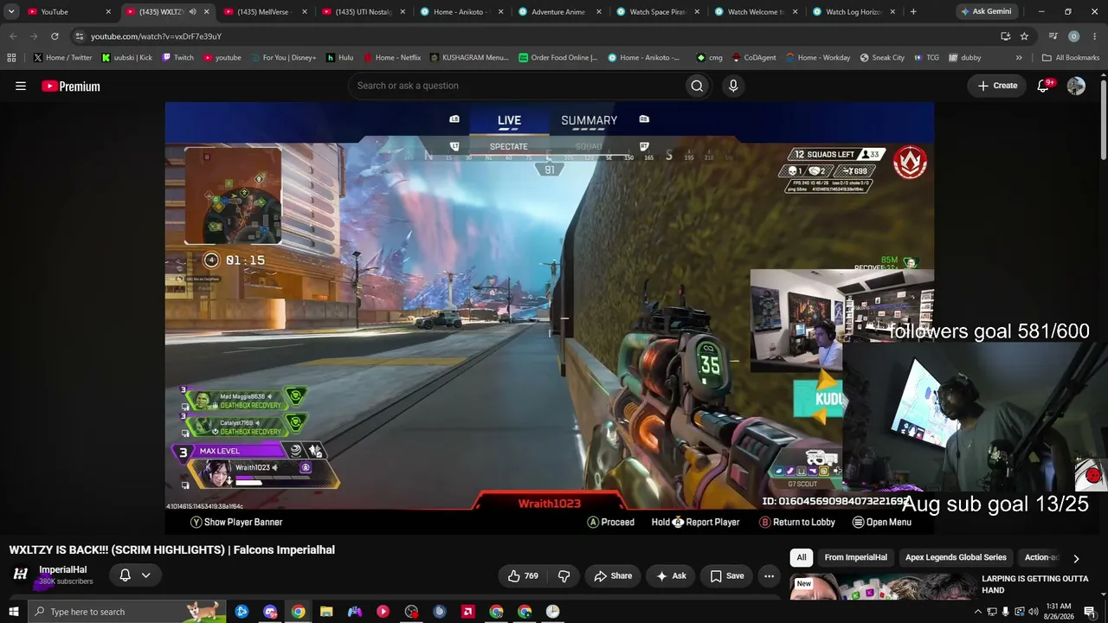The image size is (1108, 623).
Task: Open a new browser tab
Action: 913,12
